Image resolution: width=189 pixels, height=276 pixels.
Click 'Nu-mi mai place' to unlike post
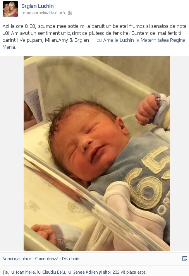[x=17, y=259]
